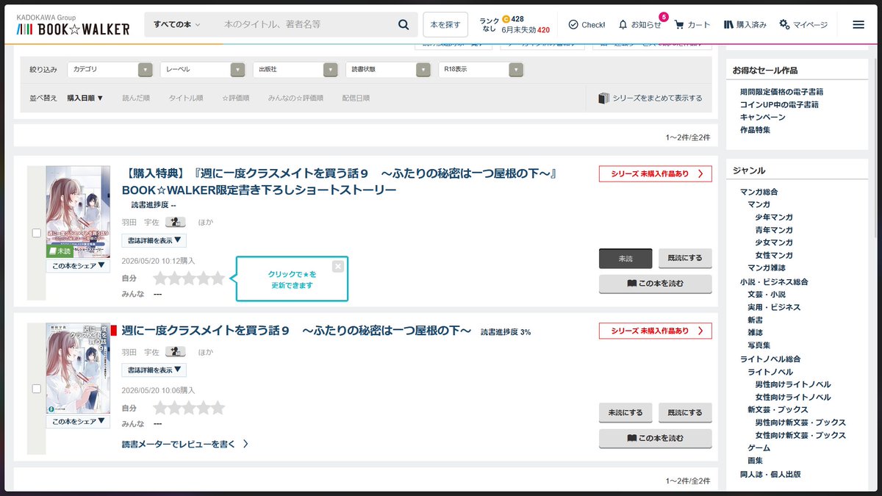Expand 書誌詳細を表示 for the second book

154,370
